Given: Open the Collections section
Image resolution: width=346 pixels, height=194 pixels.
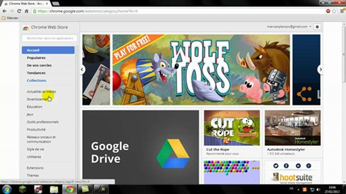Looking at the screenshot, I should coord(37,80).
